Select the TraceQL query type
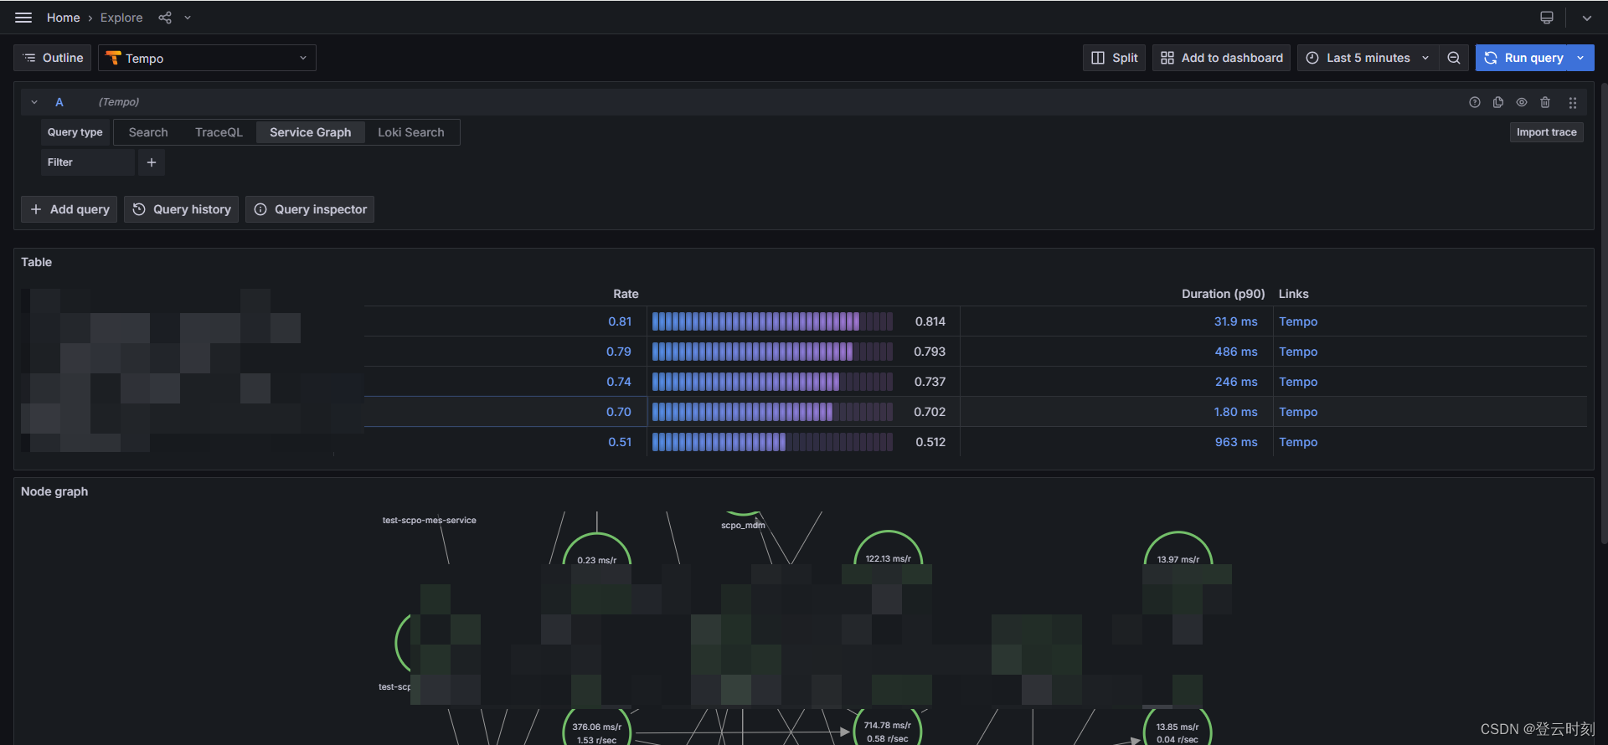1608x745 pixels. tap(219, 132)
